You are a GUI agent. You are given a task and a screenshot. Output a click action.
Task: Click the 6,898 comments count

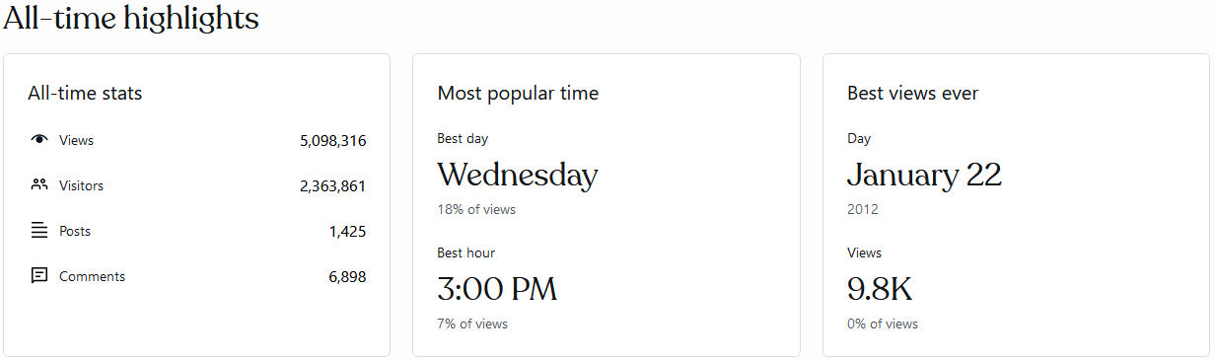[x=347, y=276]
